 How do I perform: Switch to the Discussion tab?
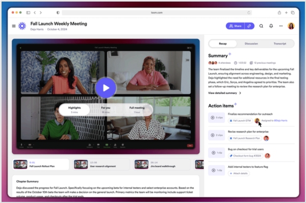[251, 44]
